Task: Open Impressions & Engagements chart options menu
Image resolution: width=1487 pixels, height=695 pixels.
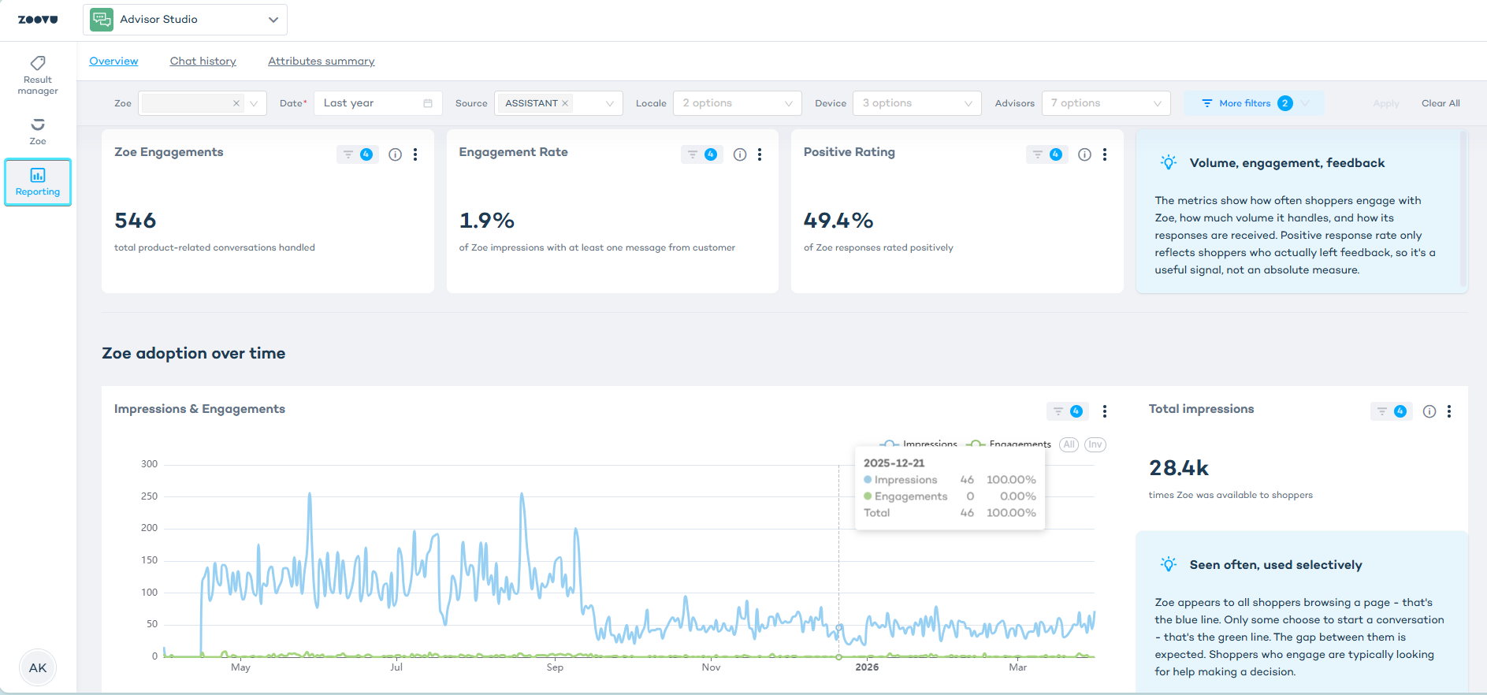Action: 1105,411
